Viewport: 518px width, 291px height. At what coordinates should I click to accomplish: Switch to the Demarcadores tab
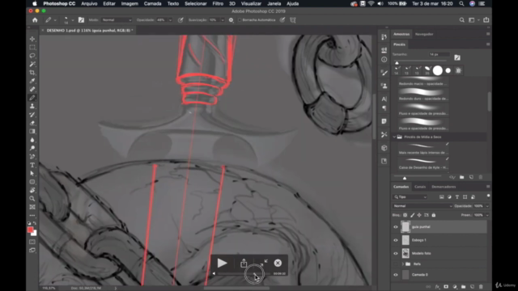444,187
